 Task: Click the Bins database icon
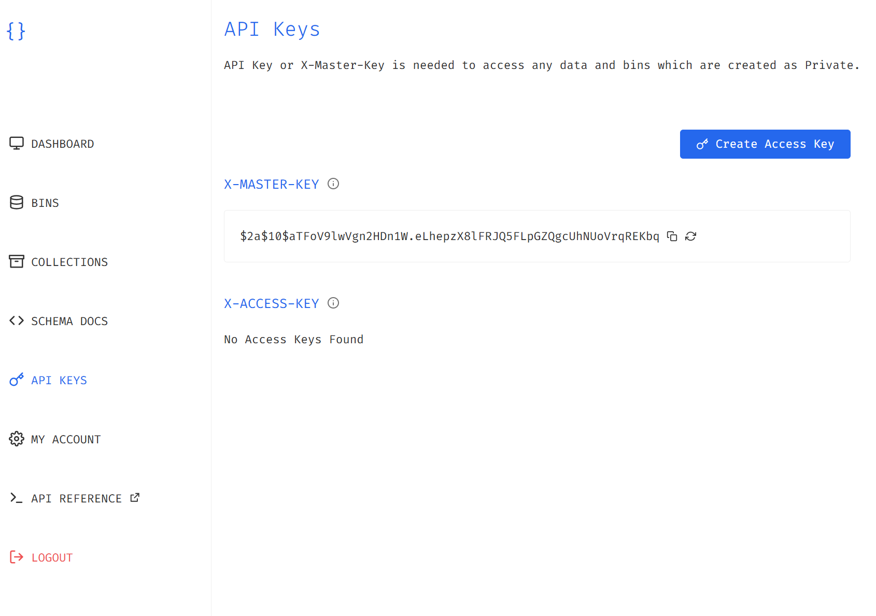click(x=17, y=203)
